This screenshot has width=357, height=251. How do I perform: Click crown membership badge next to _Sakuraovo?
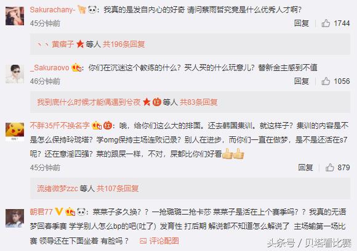click(x=76, y=68)
